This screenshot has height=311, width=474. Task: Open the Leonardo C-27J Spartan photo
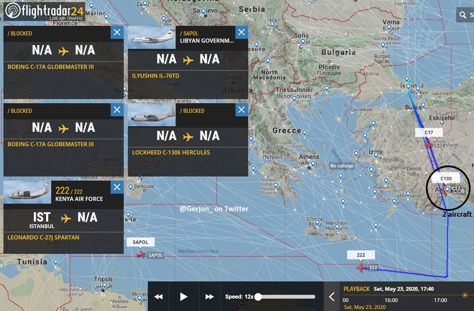coord(27,192)
